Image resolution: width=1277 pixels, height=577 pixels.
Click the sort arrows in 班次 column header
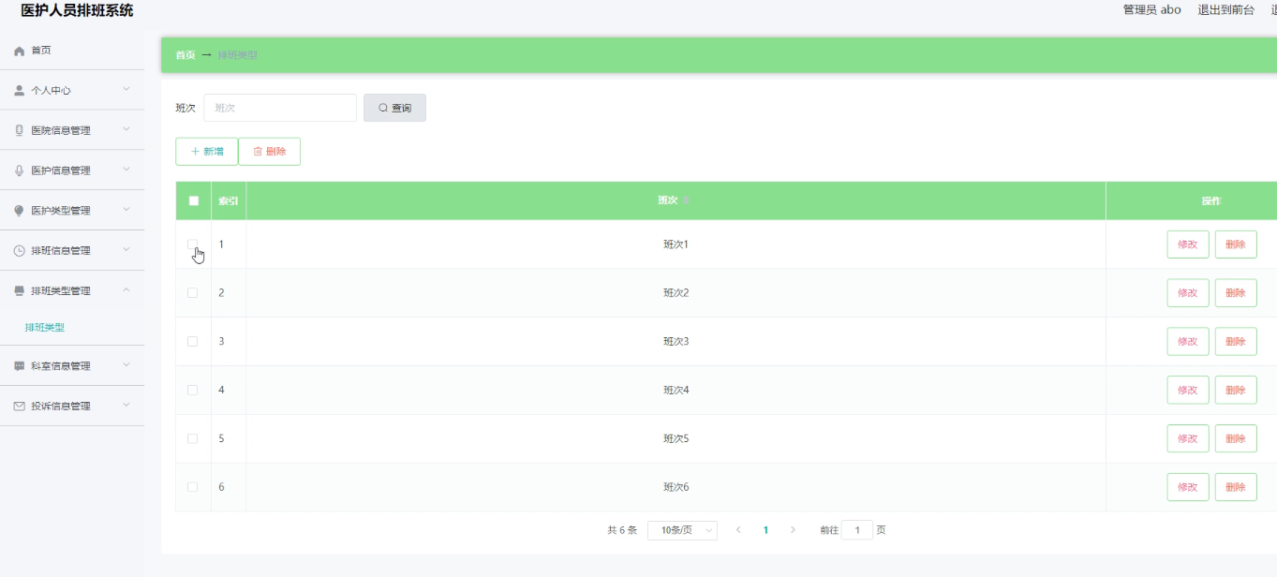click(x=686, y=201)
